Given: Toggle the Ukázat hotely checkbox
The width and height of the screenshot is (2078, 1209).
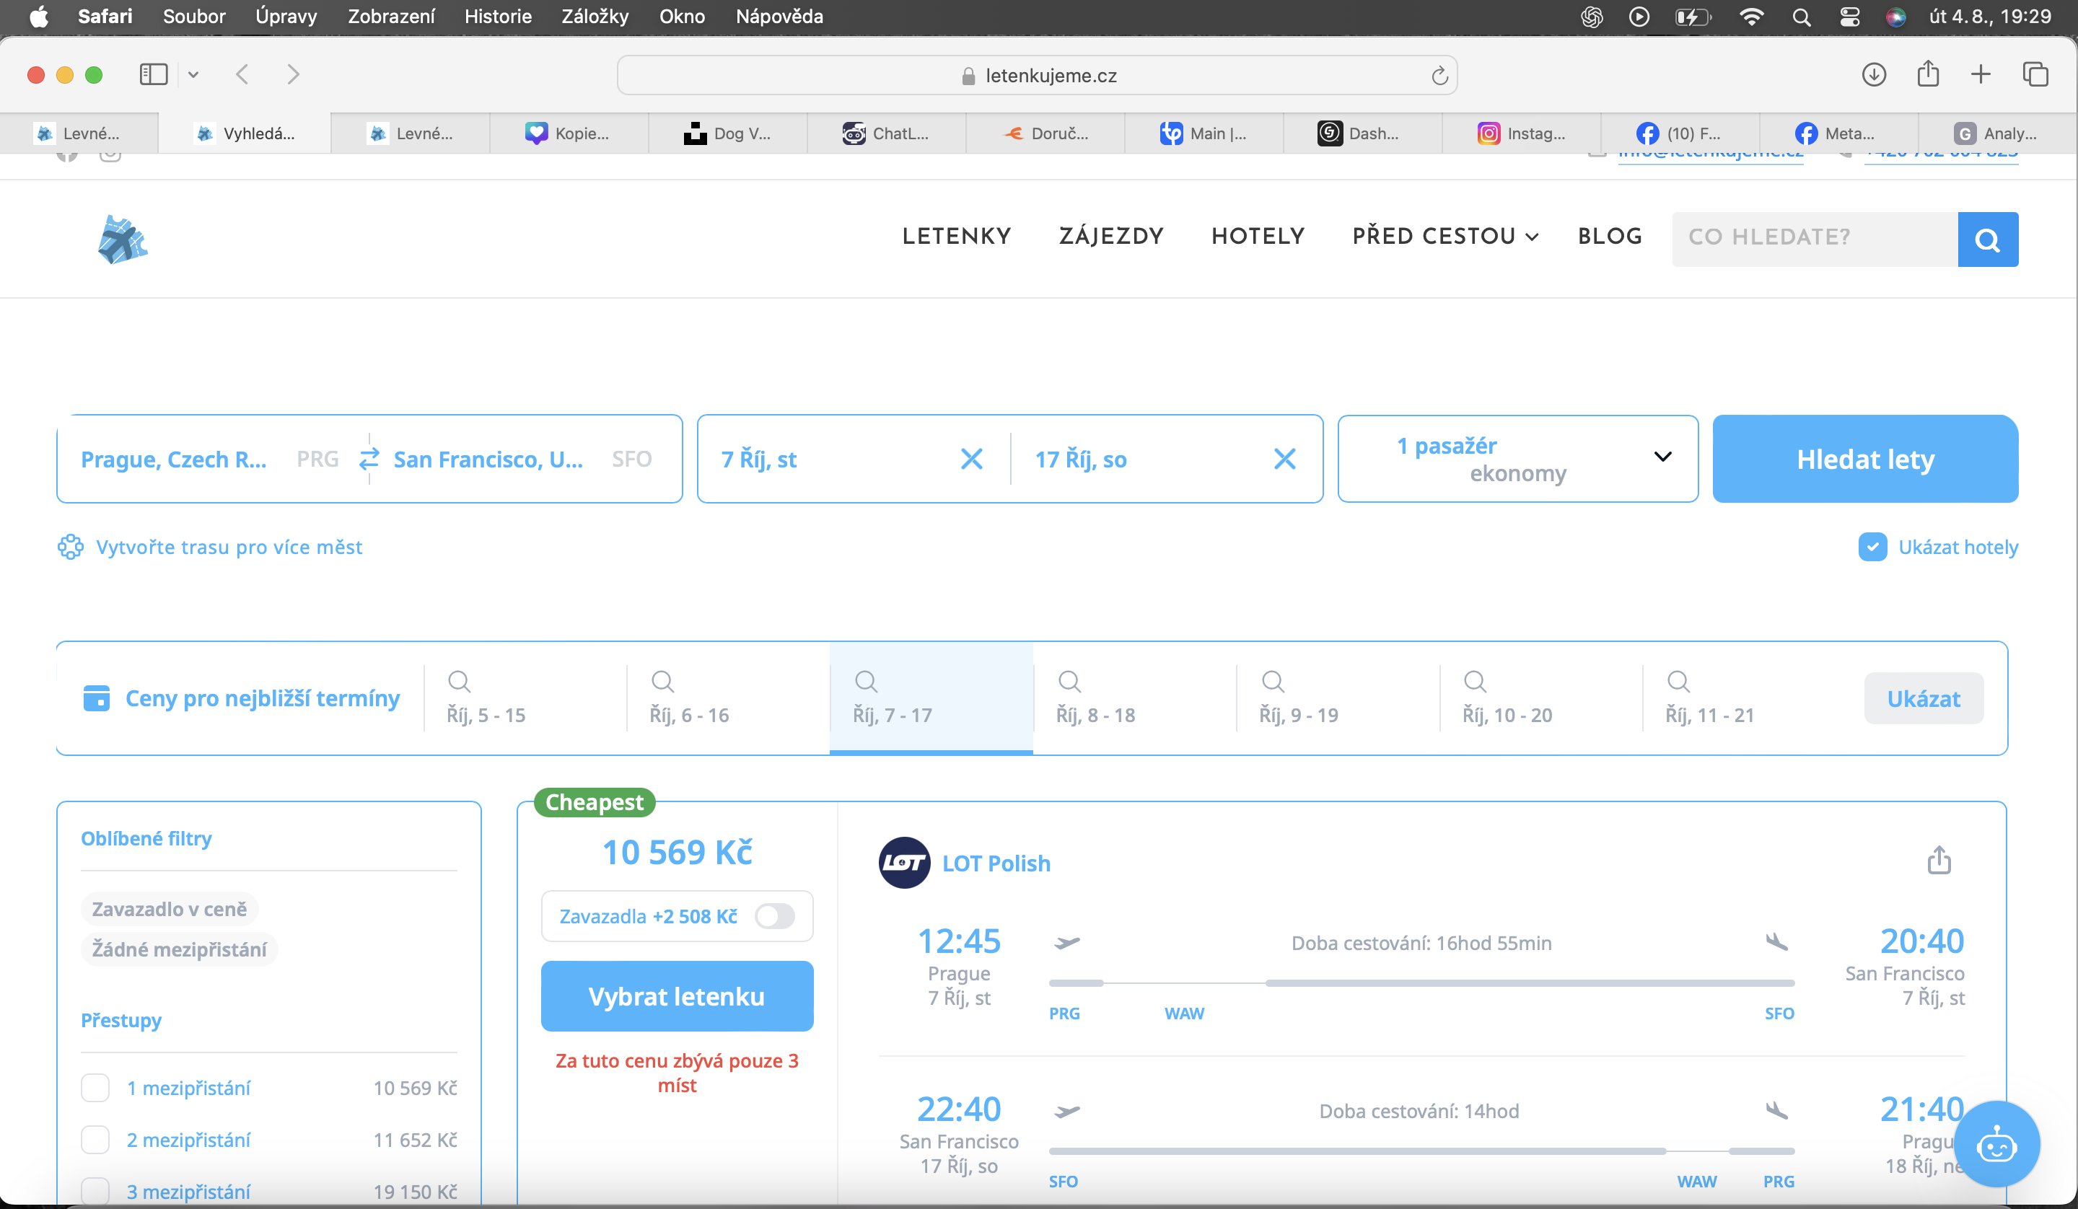Looking at the screenshot, I should click(x=1872, y=547).
